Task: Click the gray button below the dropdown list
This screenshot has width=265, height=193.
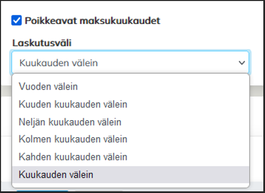Action: pyautogui.click(x=99, y=191)
